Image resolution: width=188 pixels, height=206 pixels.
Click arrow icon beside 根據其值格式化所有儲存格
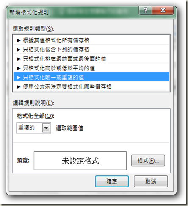[x=19, y=40]
